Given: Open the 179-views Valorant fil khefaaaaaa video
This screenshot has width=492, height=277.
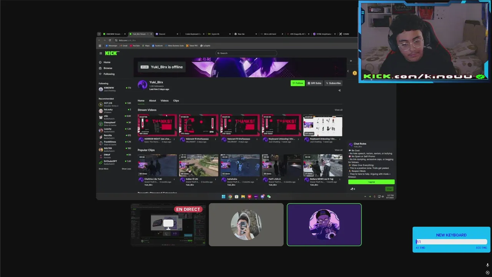Looking at the screenshot, I should pos(199,125).
